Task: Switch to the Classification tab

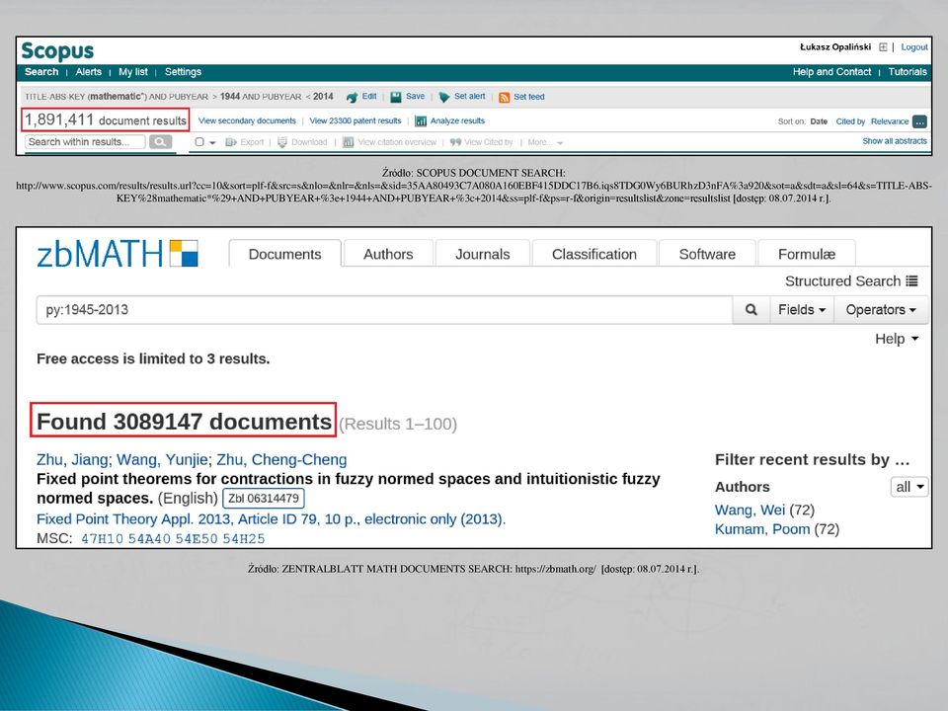Action: (594, 254)
